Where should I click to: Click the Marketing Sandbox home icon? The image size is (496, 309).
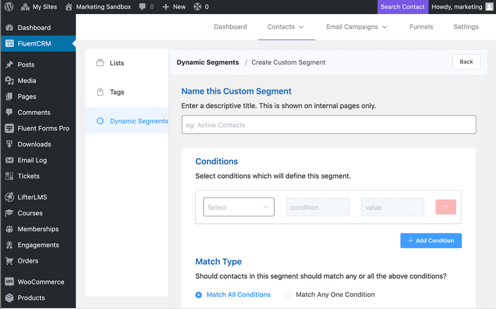click(69, 7)
